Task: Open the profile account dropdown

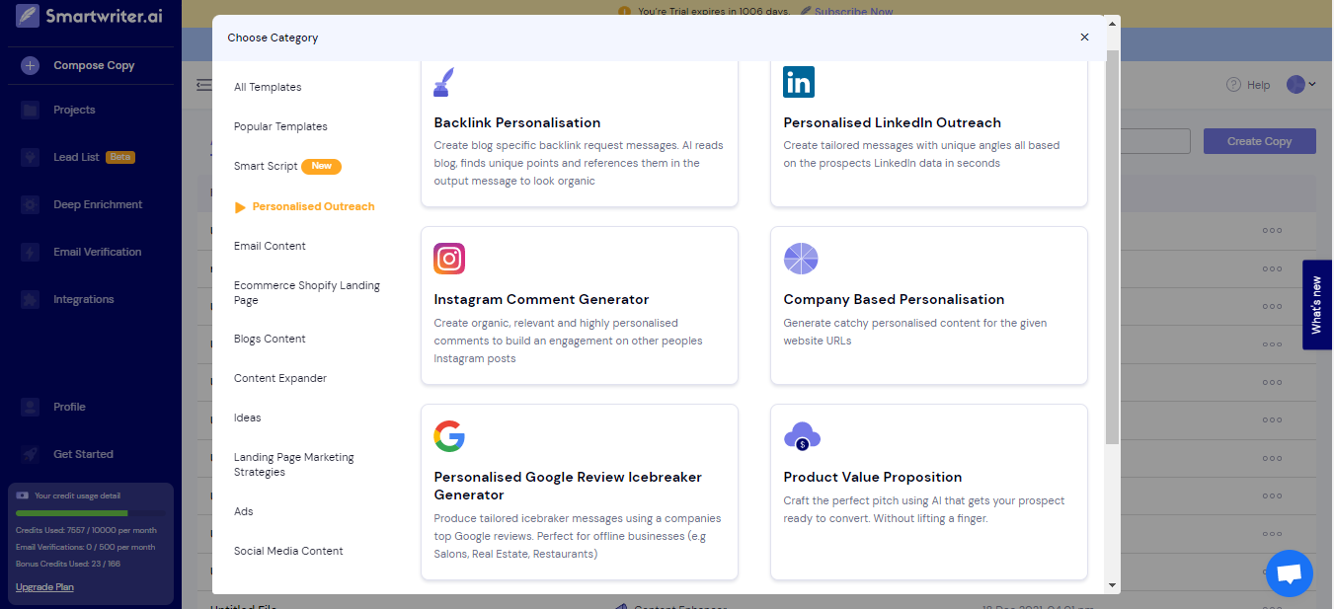Action: point(1301,85)
